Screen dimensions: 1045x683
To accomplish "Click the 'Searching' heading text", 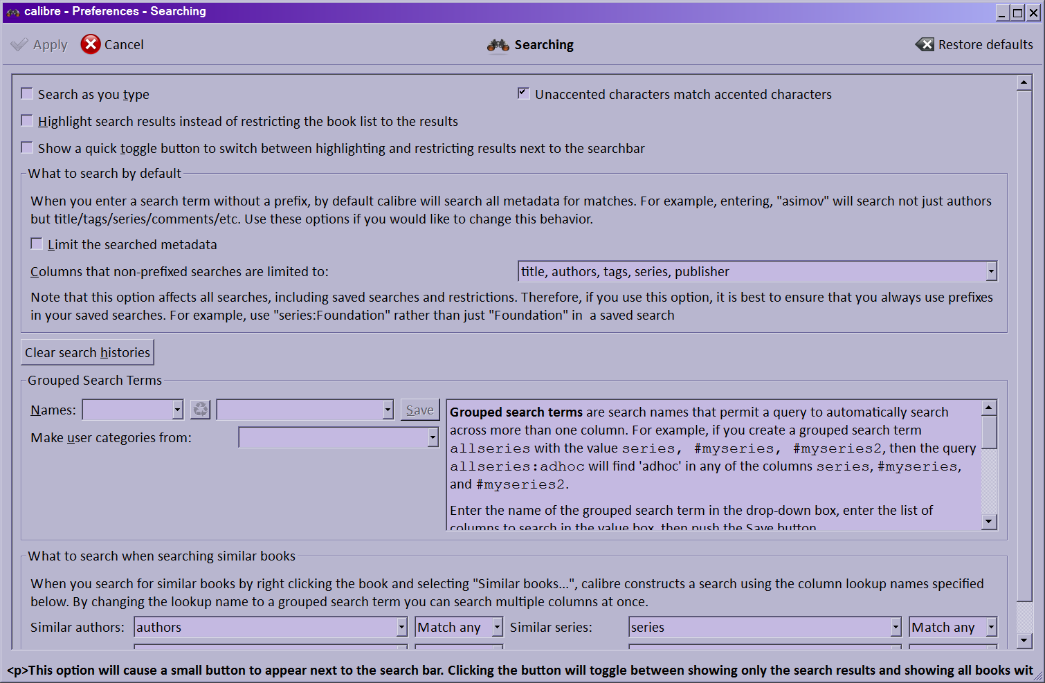I will (544, 44).
